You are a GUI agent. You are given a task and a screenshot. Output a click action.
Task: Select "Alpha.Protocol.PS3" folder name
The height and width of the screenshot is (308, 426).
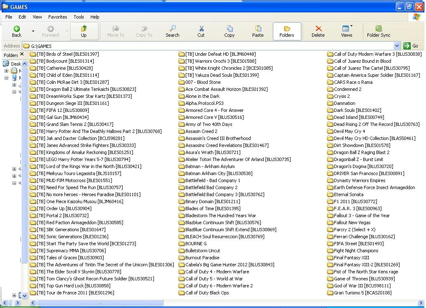[x=205, y=103]
